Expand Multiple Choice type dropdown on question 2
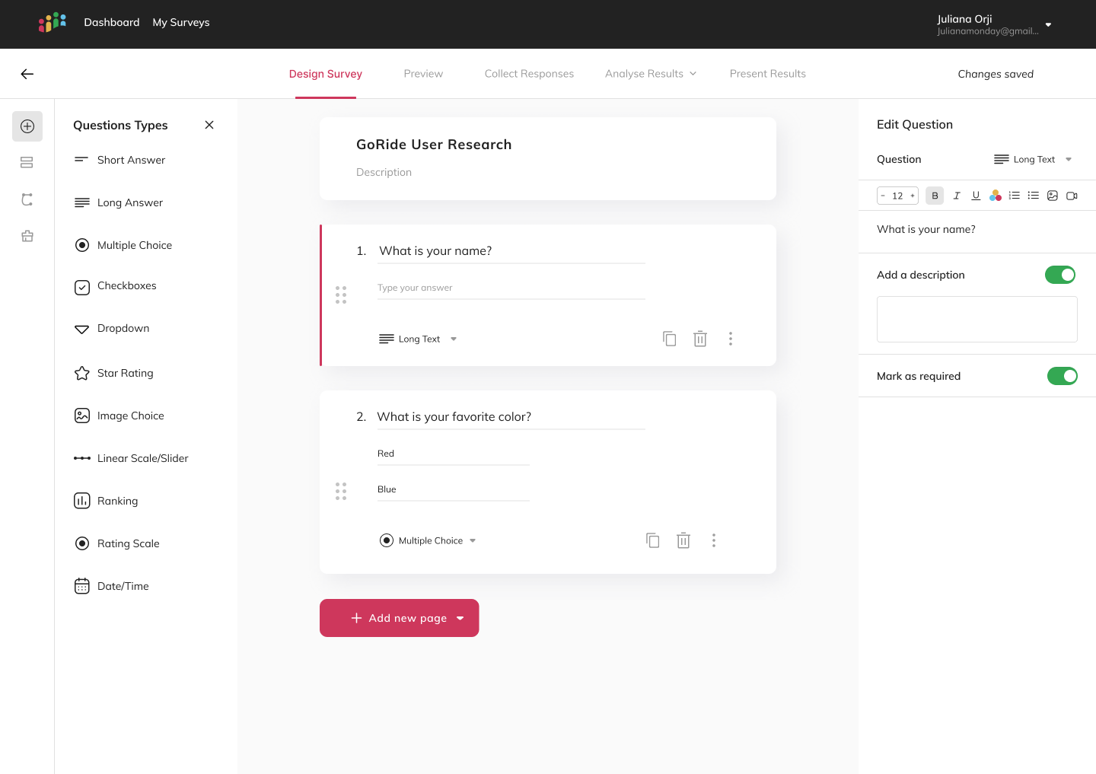This screenshot has width=1096, height=774. click(430, 541)
